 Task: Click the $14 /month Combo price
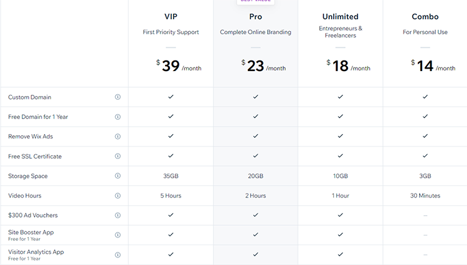click(433, 65)
